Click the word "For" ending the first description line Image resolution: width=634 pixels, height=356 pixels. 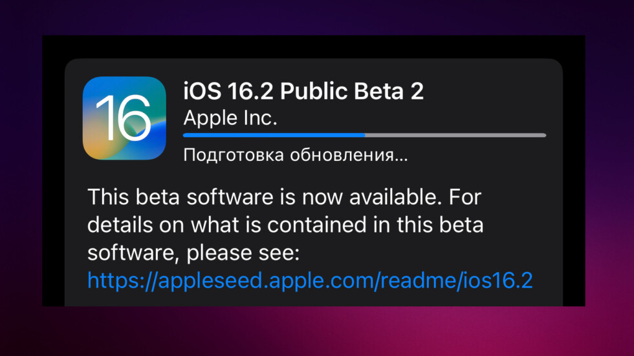click(466, 196)
